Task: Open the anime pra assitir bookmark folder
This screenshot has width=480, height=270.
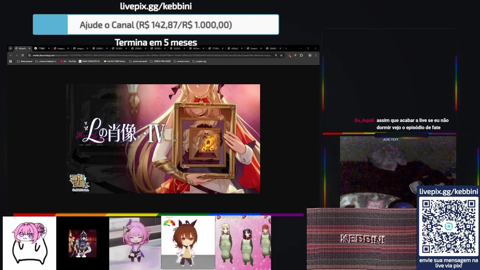Action: coord(138,61)
